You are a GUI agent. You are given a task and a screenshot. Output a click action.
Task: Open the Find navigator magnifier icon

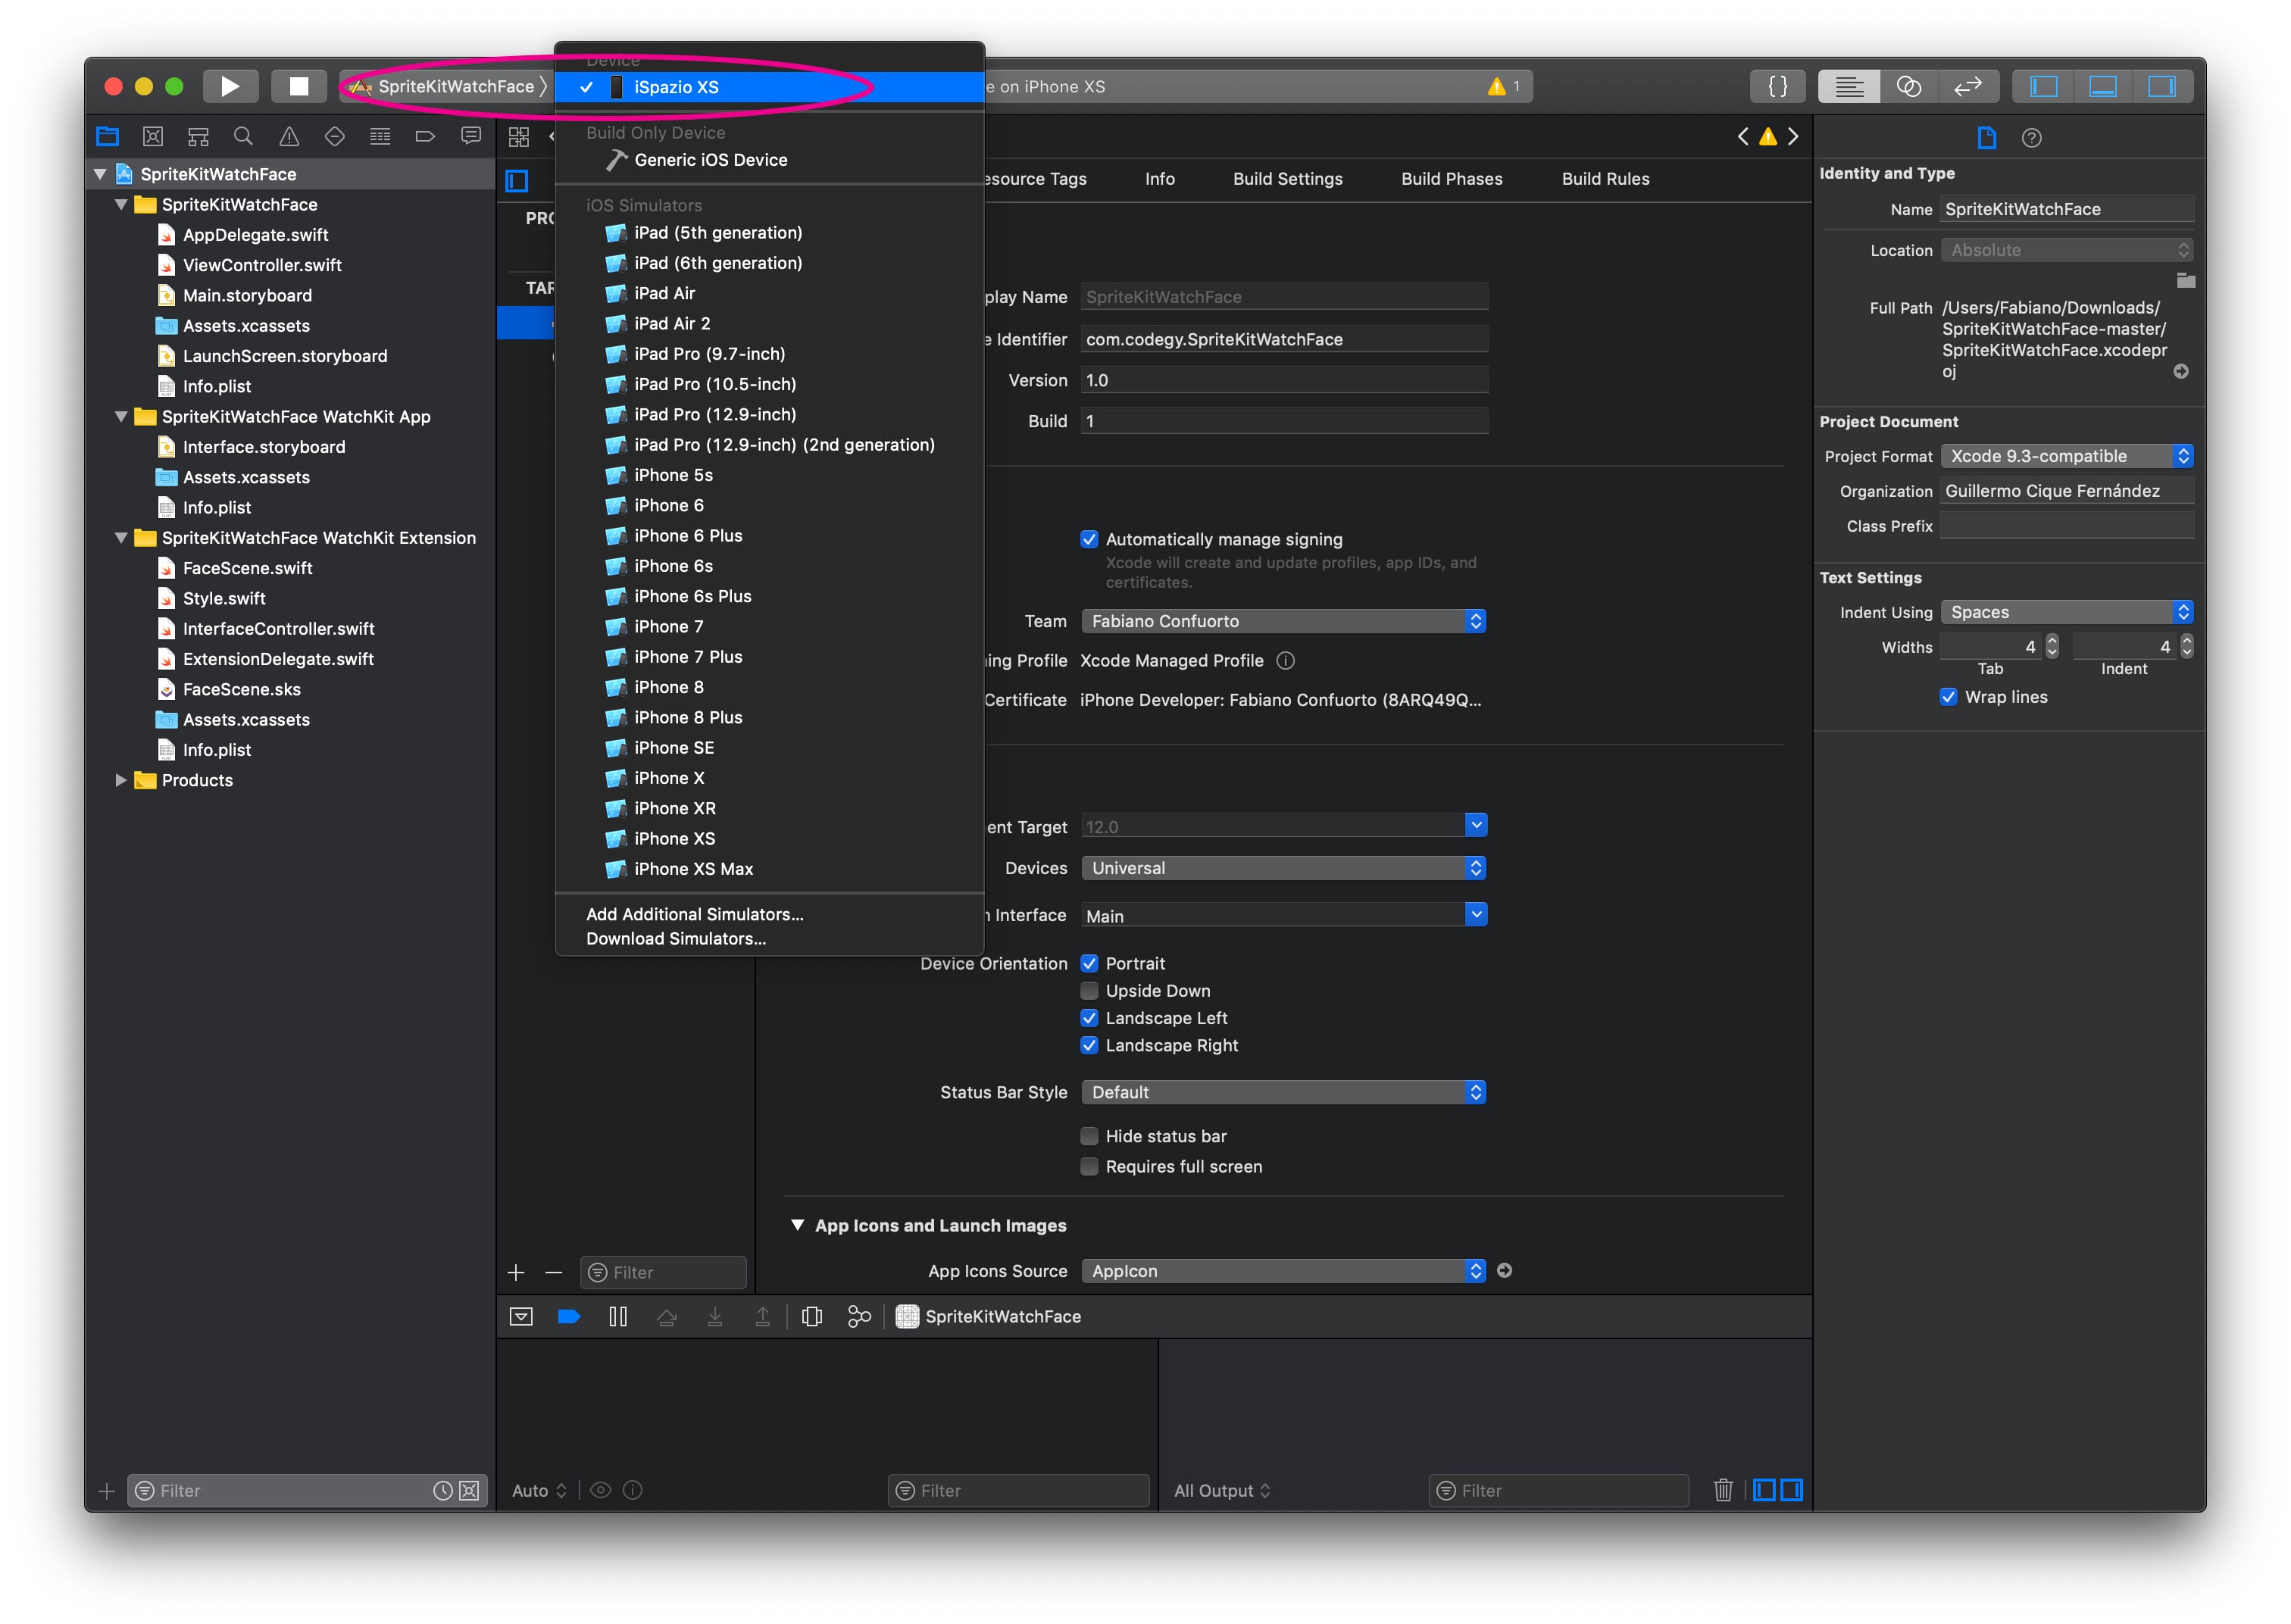(243, 136)
